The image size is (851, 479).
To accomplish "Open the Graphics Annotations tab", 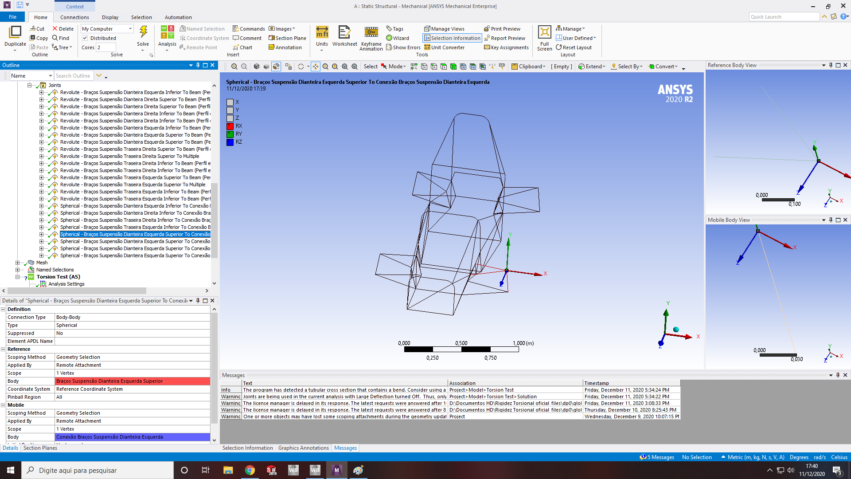I will point(304,448).
